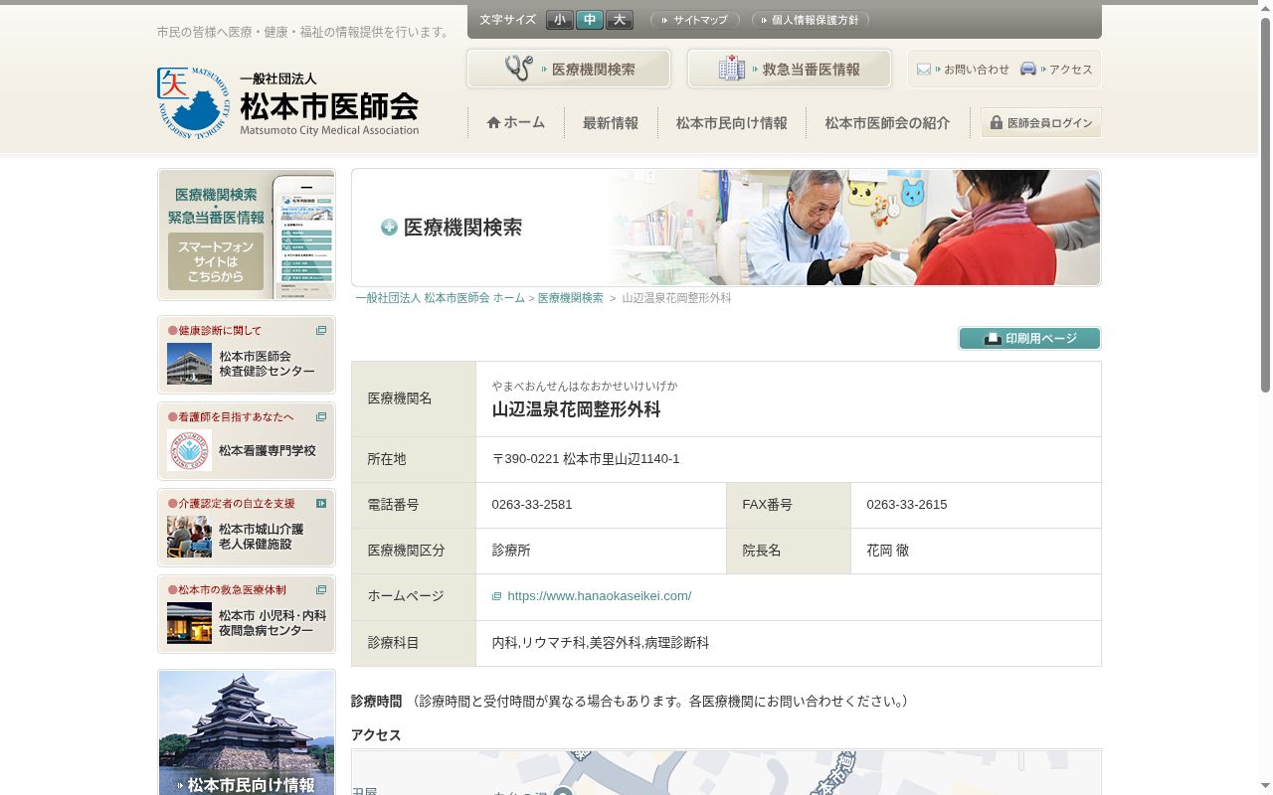Select address 〒390-0221 松本市里山辺1140-1
Screen dimensions: 1273x795
pos(586,459)
